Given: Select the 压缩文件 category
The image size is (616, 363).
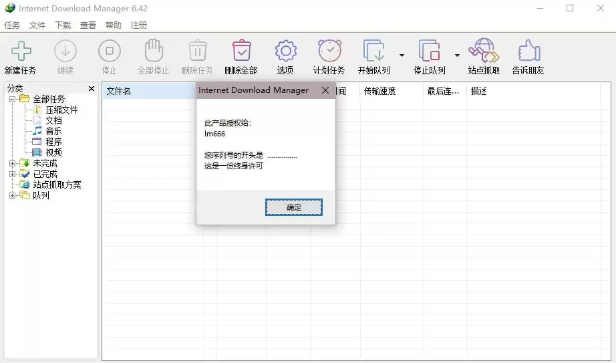Looking at the screenshot, I should pos(61,110).
